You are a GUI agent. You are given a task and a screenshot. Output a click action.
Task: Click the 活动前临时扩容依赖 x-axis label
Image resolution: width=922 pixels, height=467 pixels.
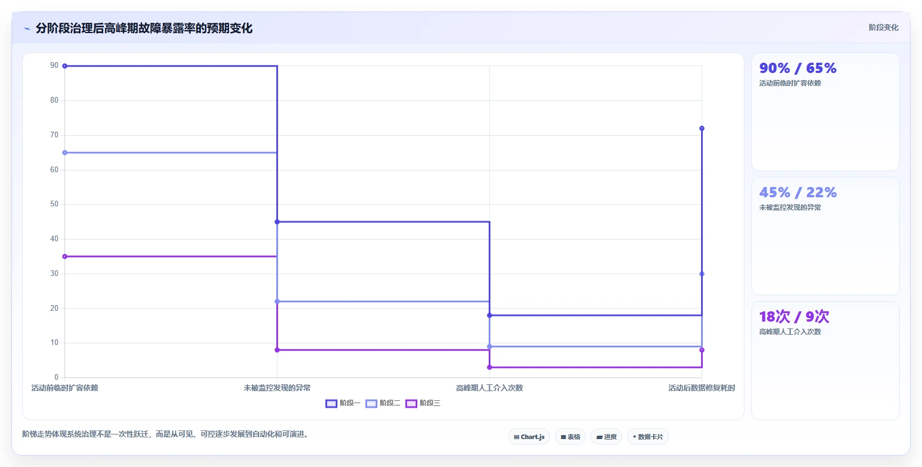coord(65,388)
